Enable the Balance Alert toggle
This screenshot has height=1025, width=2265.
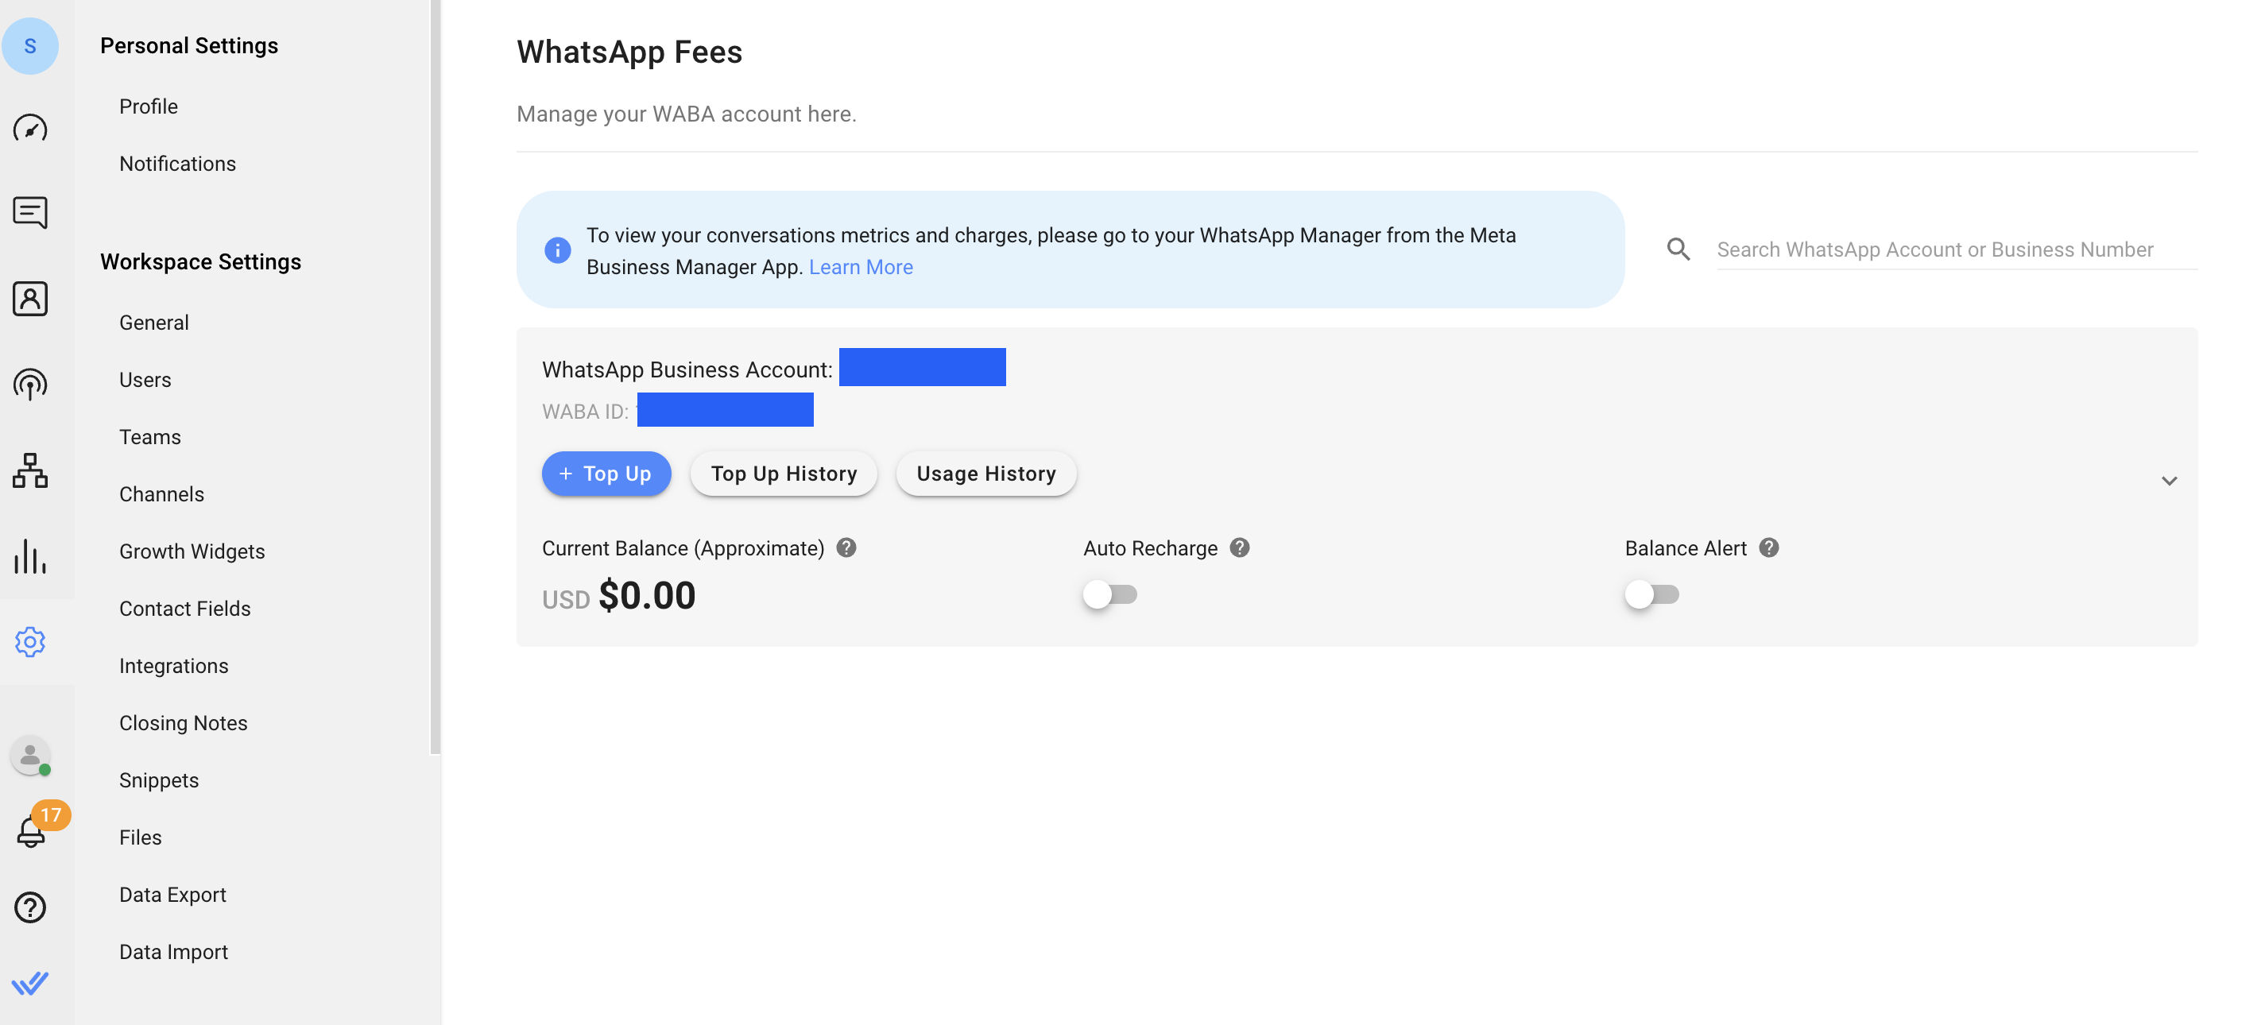click(1652, 595)
